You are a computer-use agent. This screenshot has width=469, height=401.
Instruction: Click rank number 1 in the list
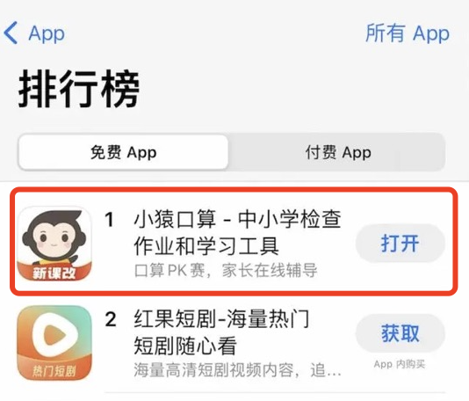coord(110,220)
